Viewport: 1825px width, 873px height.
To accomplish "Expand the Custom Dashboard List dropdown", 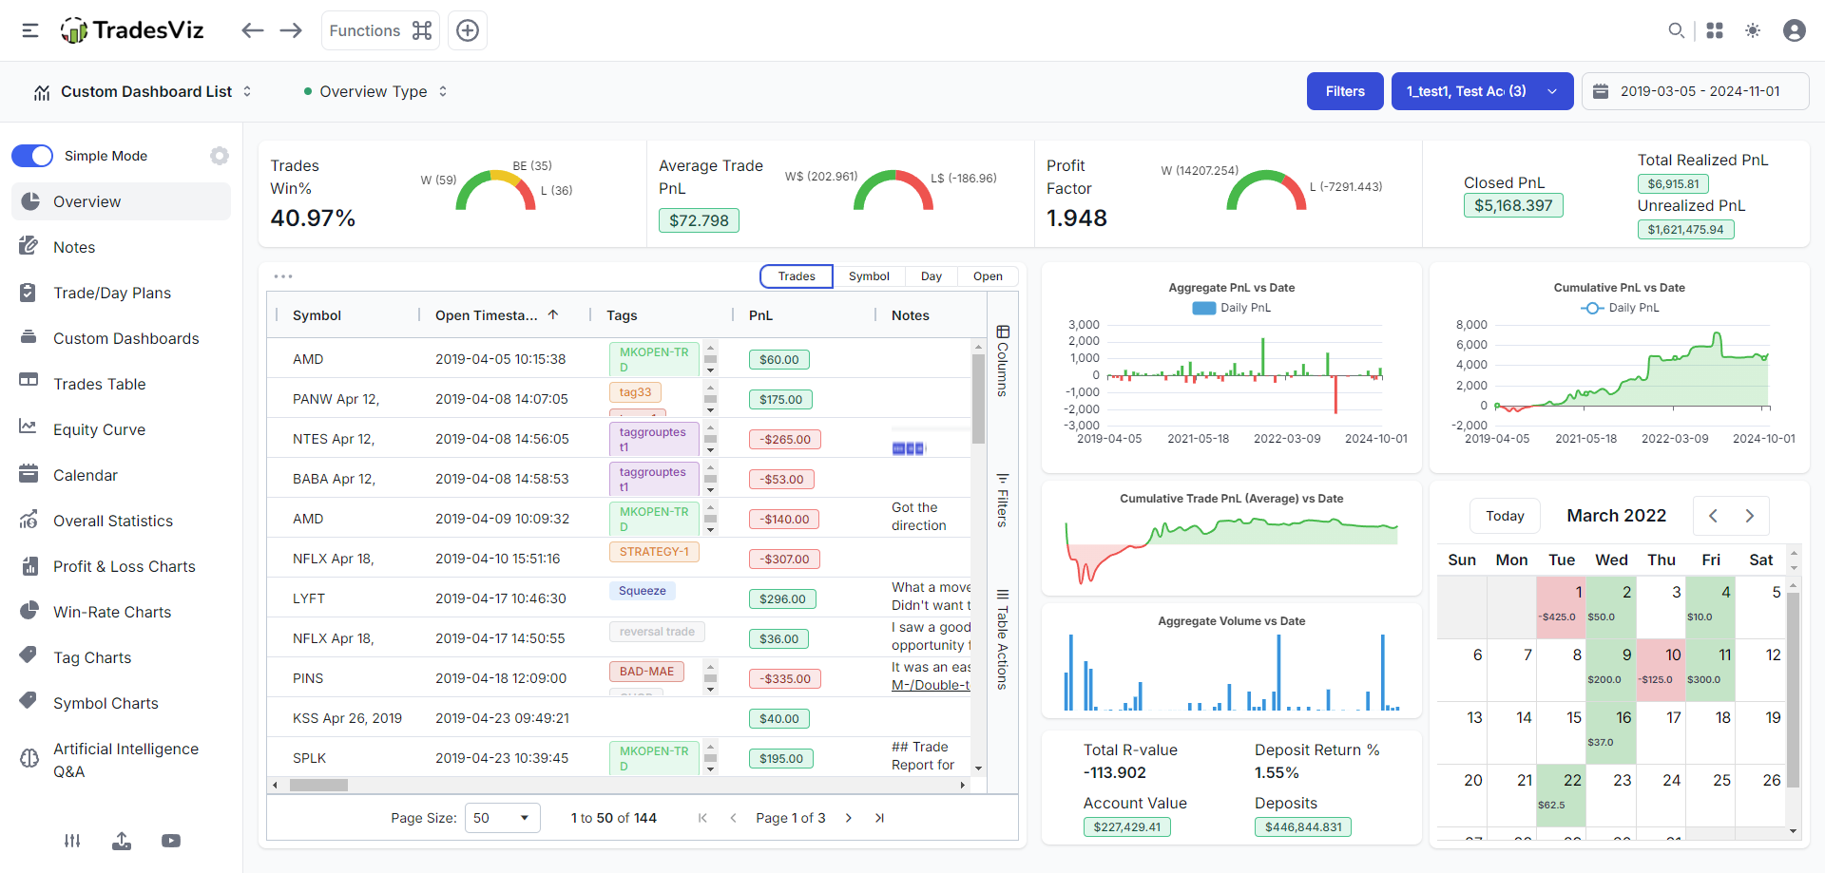I will (143, 92).
